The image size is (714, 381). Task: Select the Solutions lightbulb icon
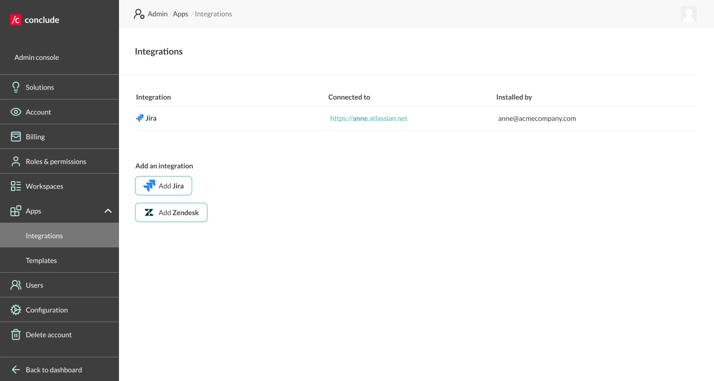pyautogui.click(x=16, y=87)
